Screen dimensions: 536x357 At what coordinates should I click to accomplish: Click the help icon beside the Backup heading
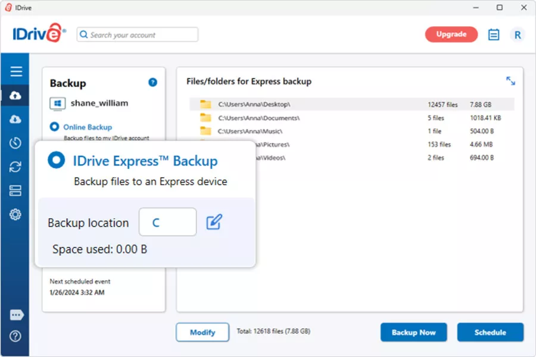click(x=152, y=82)
